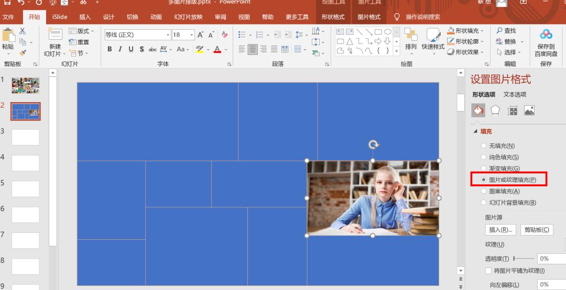Open the Picture icon tab in format pane
The image size is (566, 290).
[x=529, y=110]
